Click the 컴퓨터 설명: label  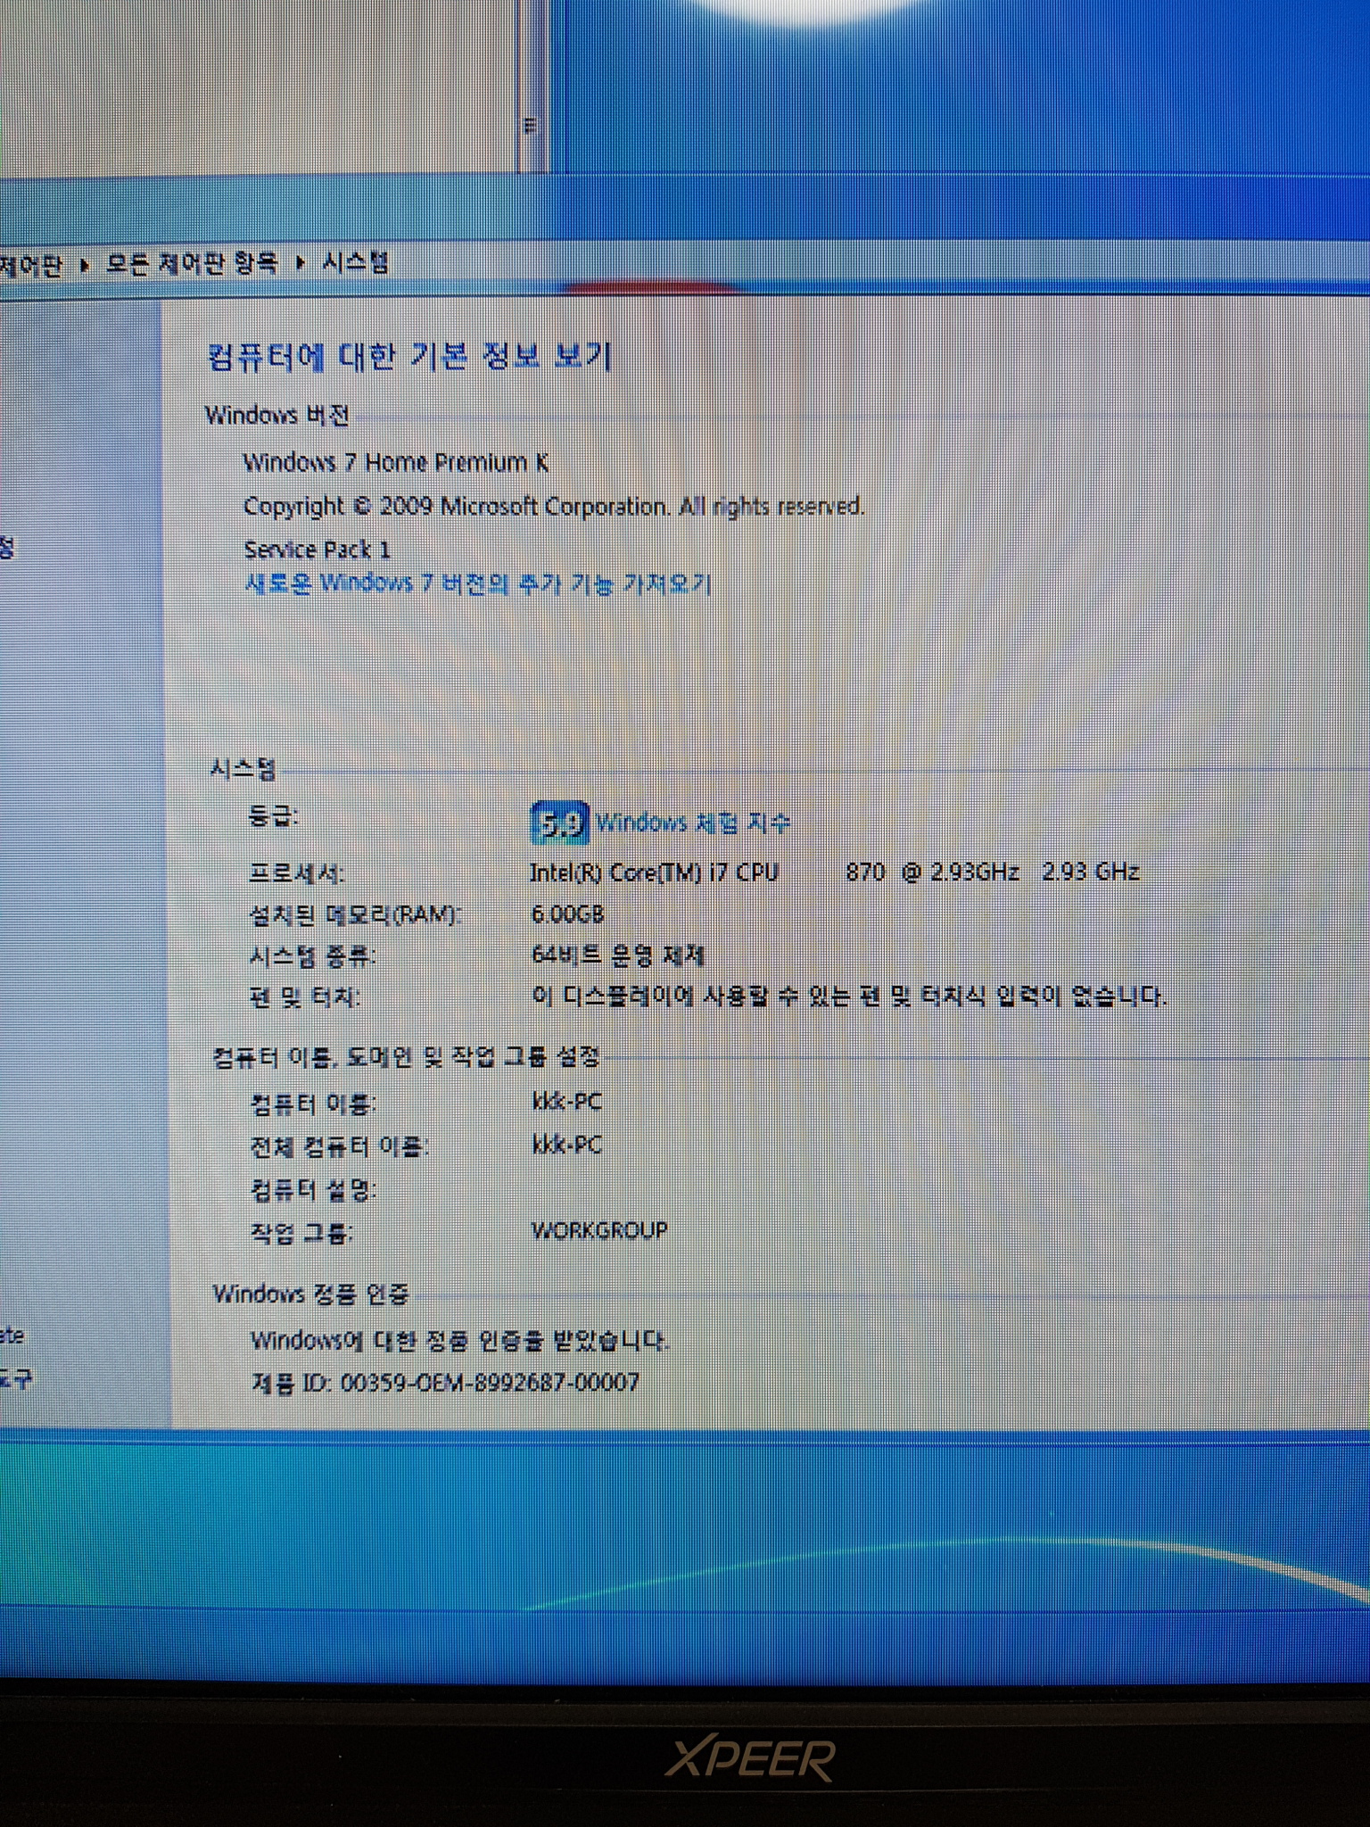[x=314, y=1190]
